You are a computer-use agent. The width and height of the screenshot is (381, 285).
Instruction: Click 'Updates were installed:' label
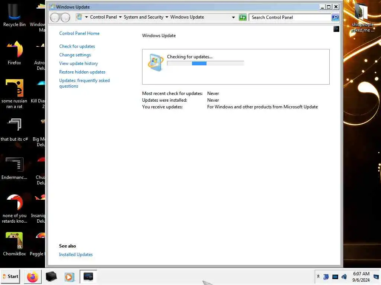pyautogui.click(x=164, y=100)
